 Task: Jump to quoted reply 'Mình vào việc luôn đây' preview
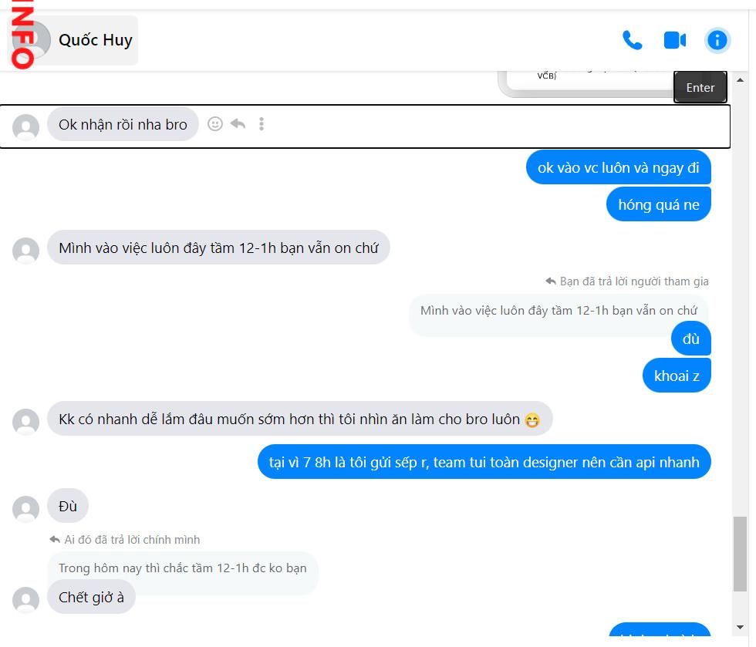[x=559, y=311]
